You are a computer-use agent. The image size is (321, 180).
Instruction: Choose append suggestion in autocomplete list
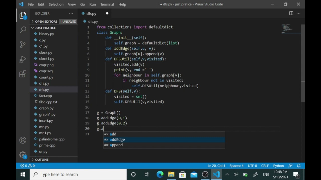[x=164, y=145]
